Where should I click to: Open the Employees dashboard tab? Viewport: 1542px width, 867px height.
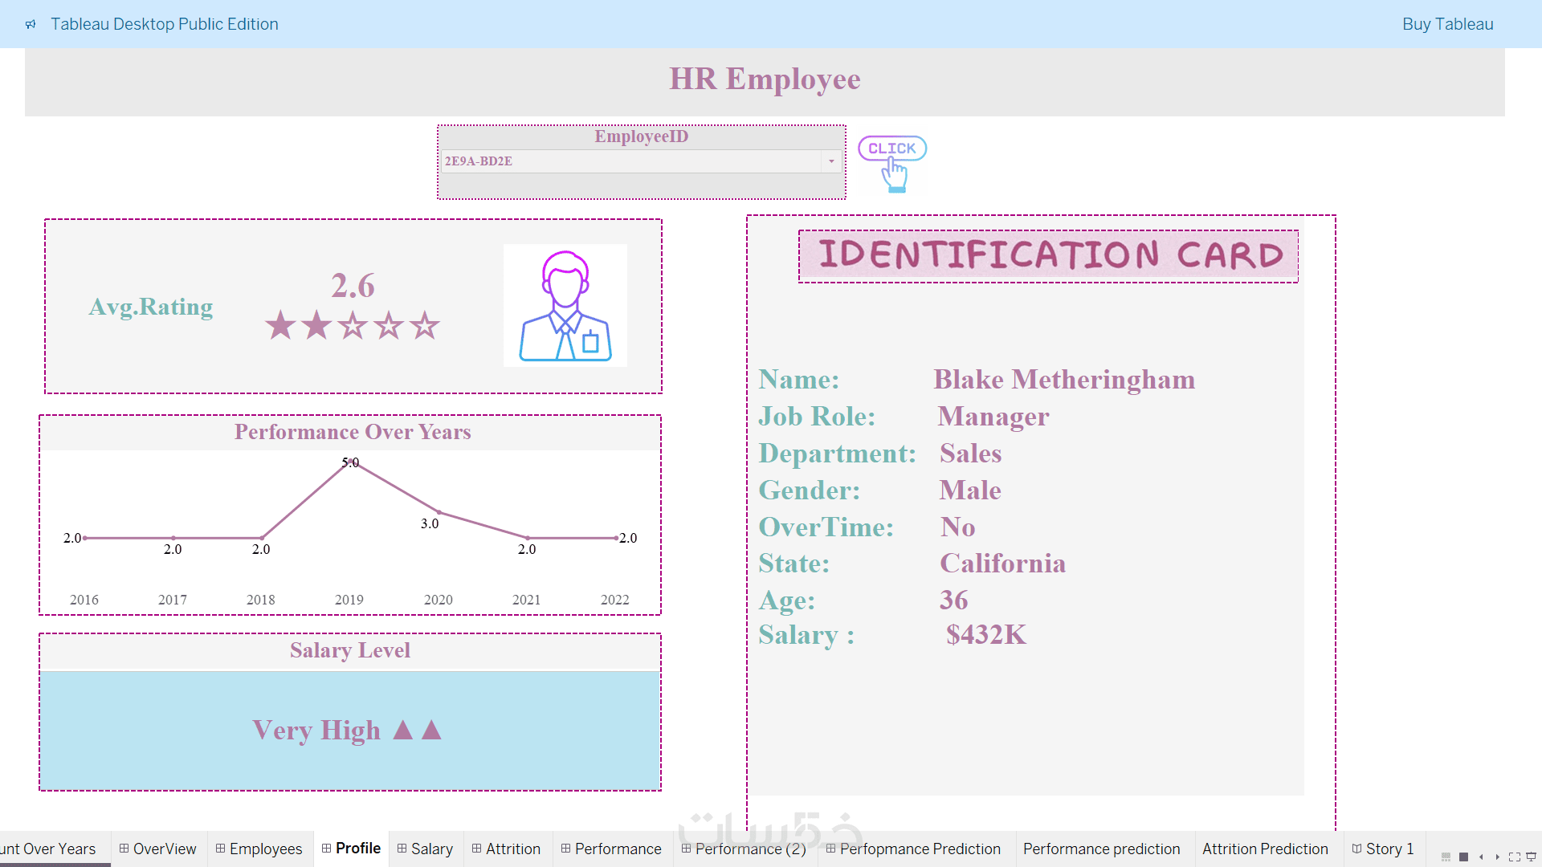pyautogui.click(x=259, y=849)
